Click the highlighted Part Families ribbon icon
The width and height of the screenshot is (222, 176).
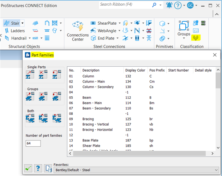(x=196, y=38)
